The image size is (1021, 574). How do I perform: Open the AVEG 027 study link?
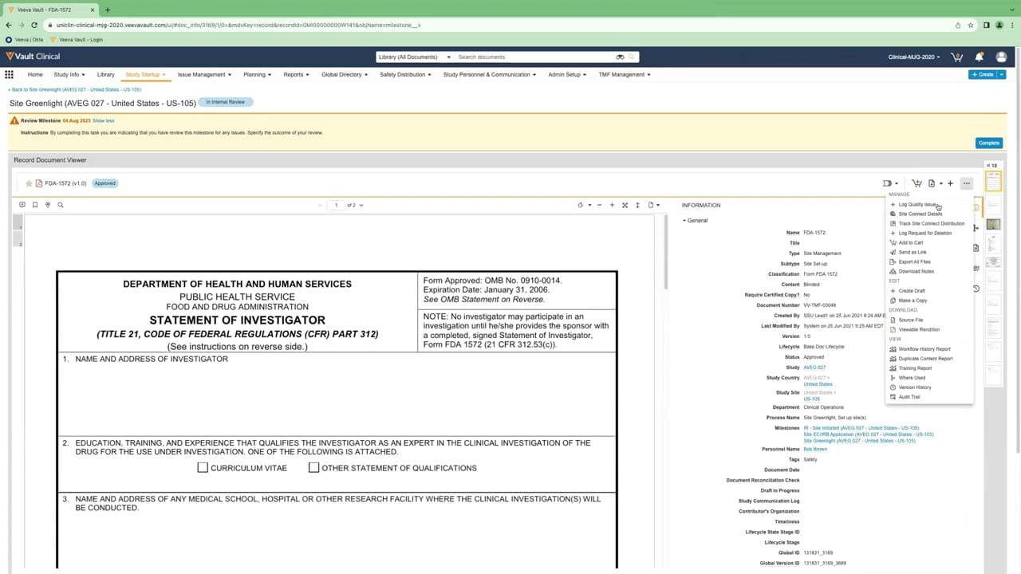coord(814,368)
